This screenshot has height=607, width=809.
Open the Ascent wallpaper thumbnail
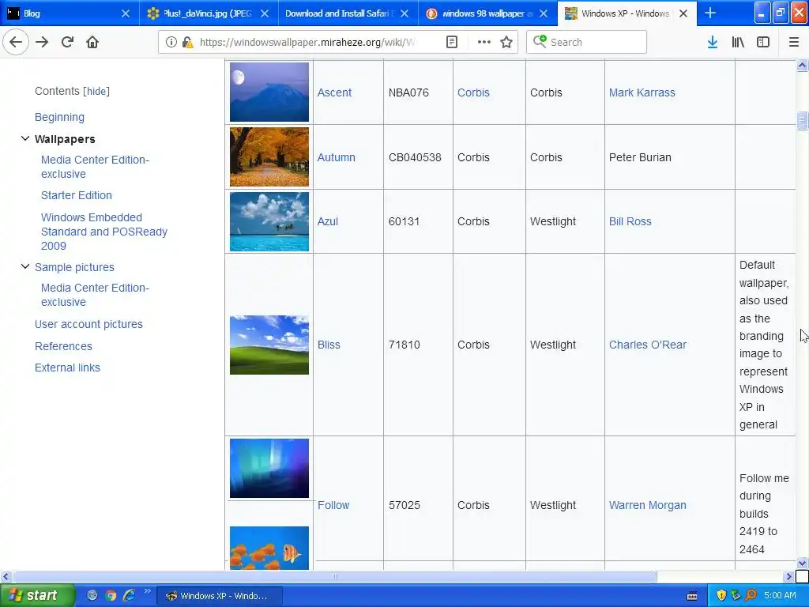(269, 92)
